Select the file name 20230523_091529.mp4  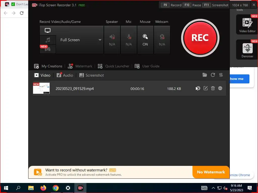coord(75,89)
